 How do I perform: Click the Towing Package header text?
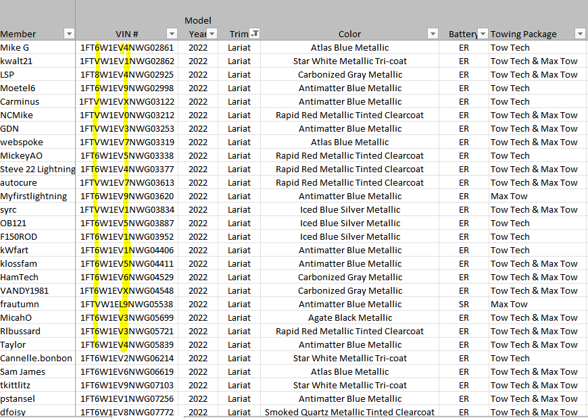[x=524, y=34]
